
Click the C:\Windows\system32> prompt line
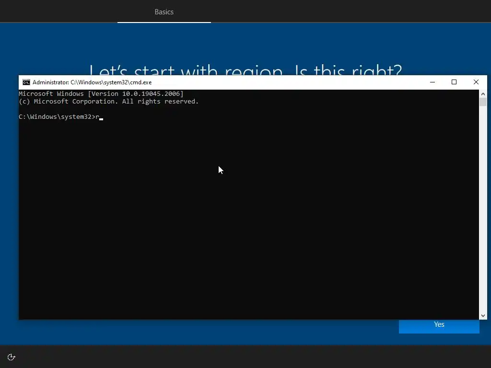(61, 117)
